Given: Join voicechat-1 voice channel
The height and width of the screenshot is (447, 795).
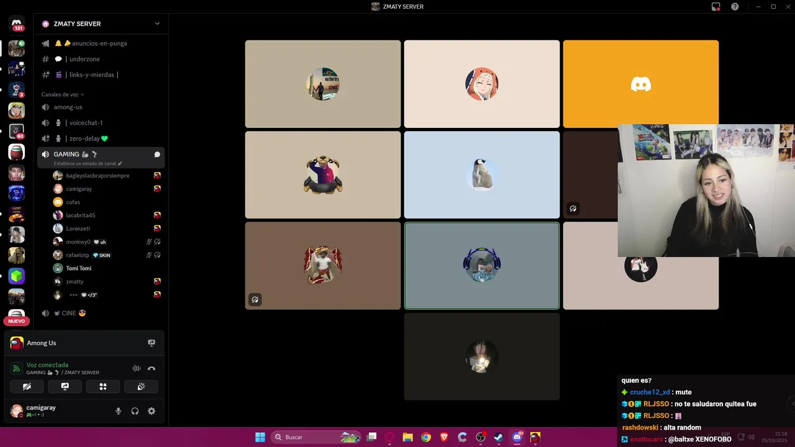Looking at the screenshot, I should click(x=101, y=123).
